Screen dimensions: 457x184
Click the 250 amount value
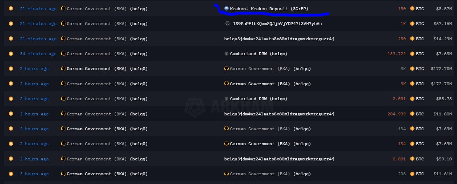[402, 38]
